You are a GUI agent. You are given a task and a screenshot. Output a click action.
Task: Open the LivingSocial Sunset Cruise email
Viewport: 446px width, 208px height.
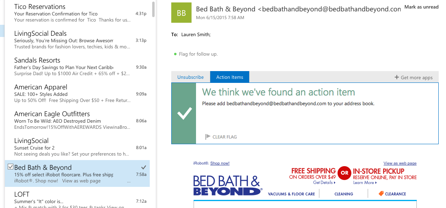(x=77, y=147)
